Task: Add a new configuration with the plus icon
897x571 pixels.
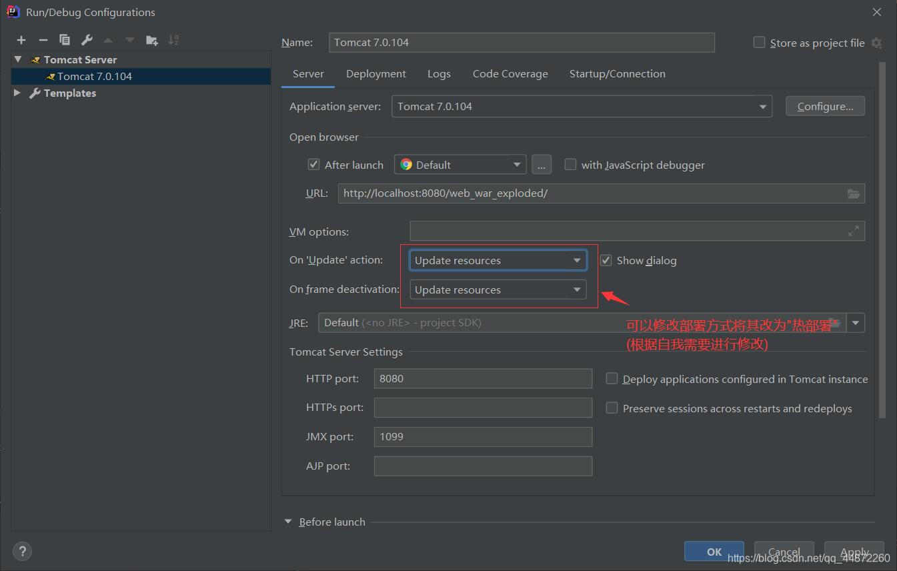Action: click(21, 40)
